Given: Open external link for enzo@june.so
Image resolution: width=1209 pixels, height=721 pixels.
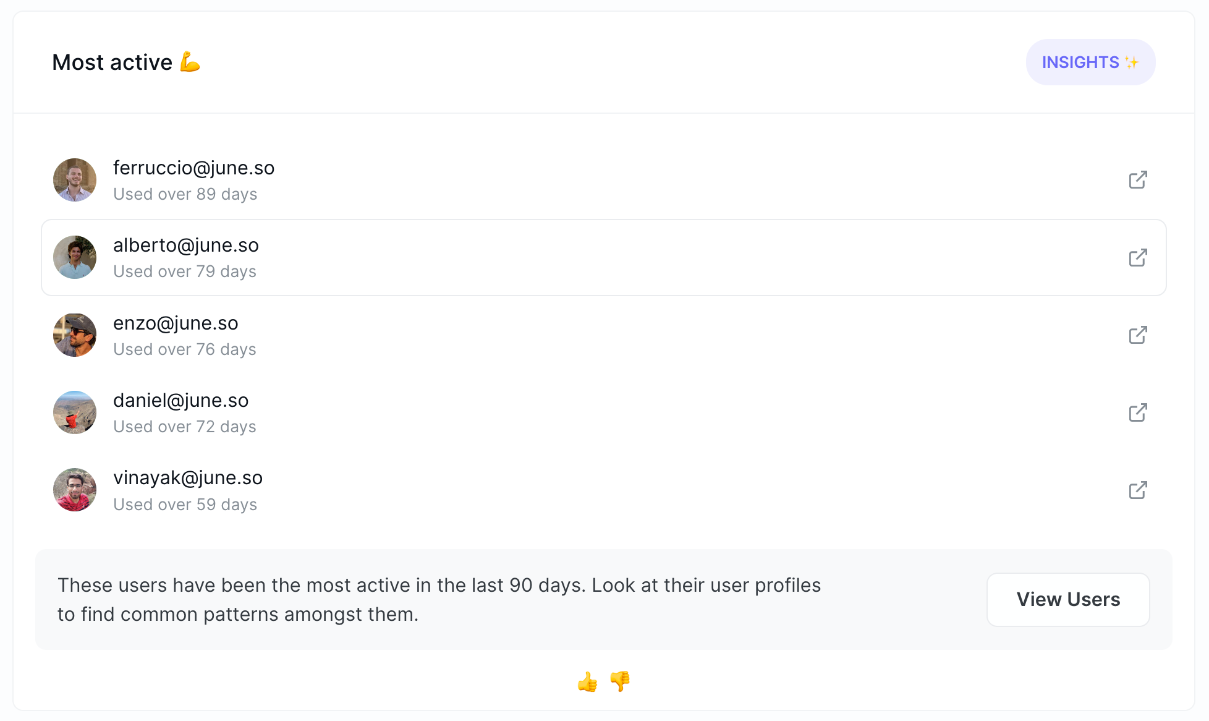Looking at the screenshot, I should click(x=1137, y=335).
